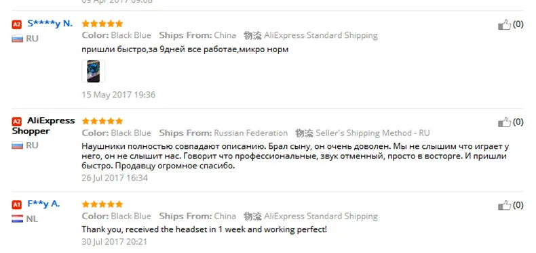
Task: Click thumbs-up icon on F**y A. review
Action: coord(504,205)
